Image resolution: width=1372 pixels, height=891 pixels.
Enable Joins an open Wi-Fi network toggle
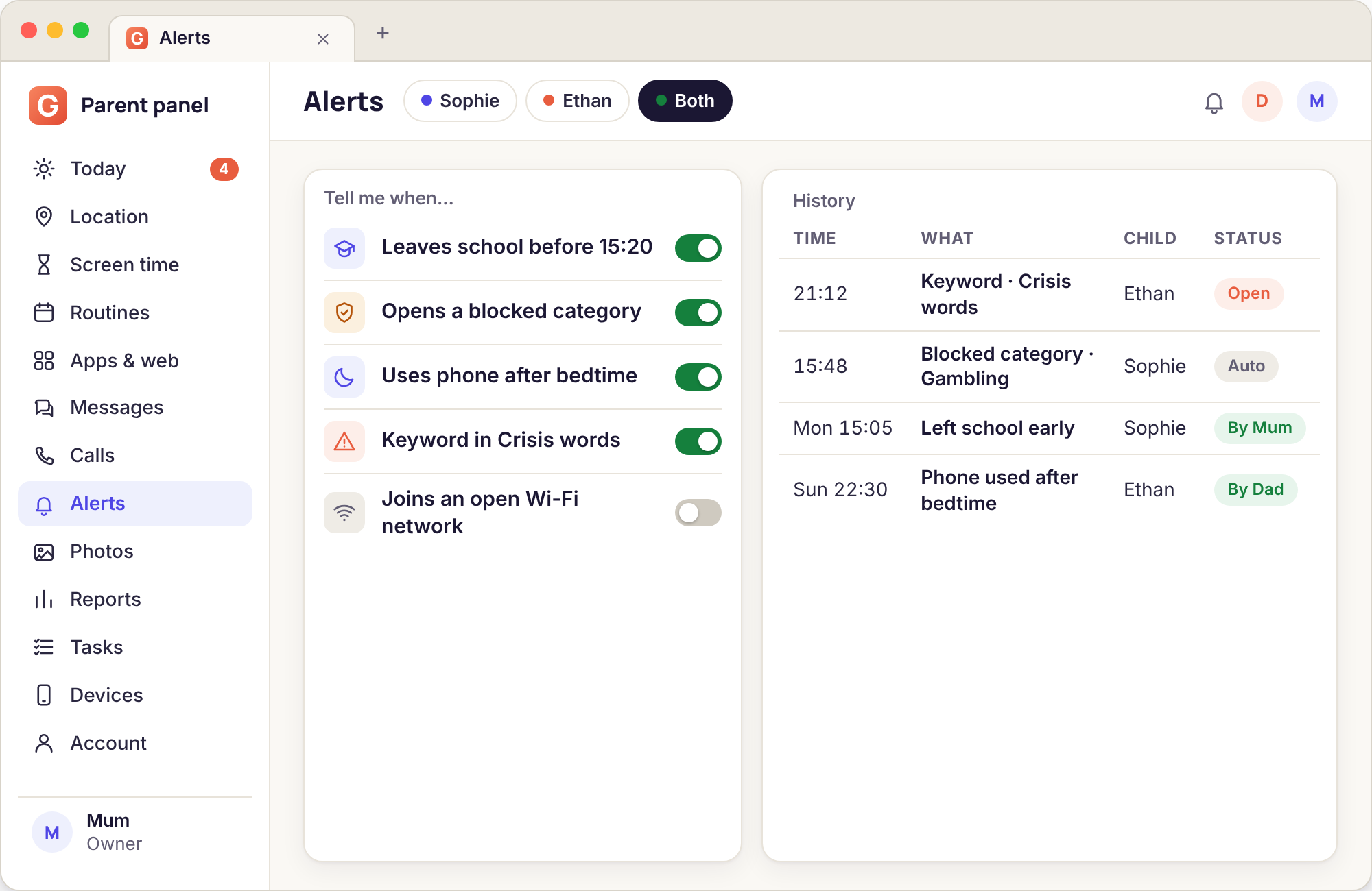click(x=698, y=513)
